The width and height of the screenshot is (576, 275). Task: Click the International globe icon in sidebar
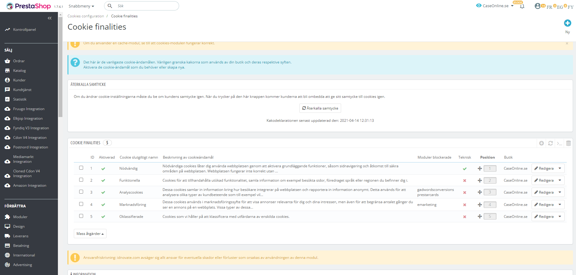click(7, 255)
